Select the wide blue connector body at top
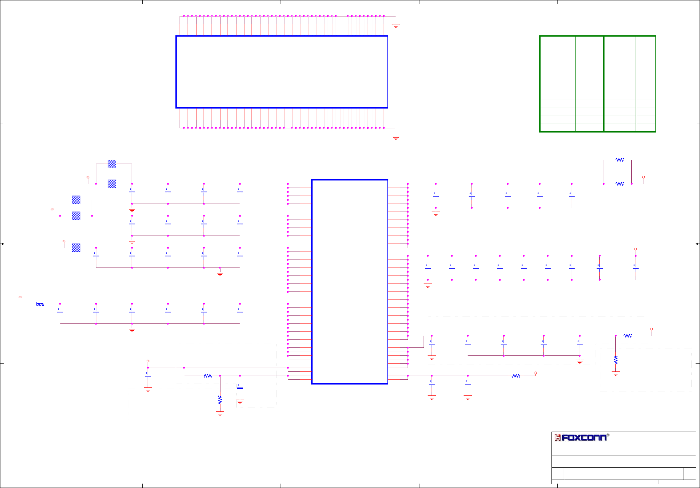This screenshot has width=700, height=488. 282,72
